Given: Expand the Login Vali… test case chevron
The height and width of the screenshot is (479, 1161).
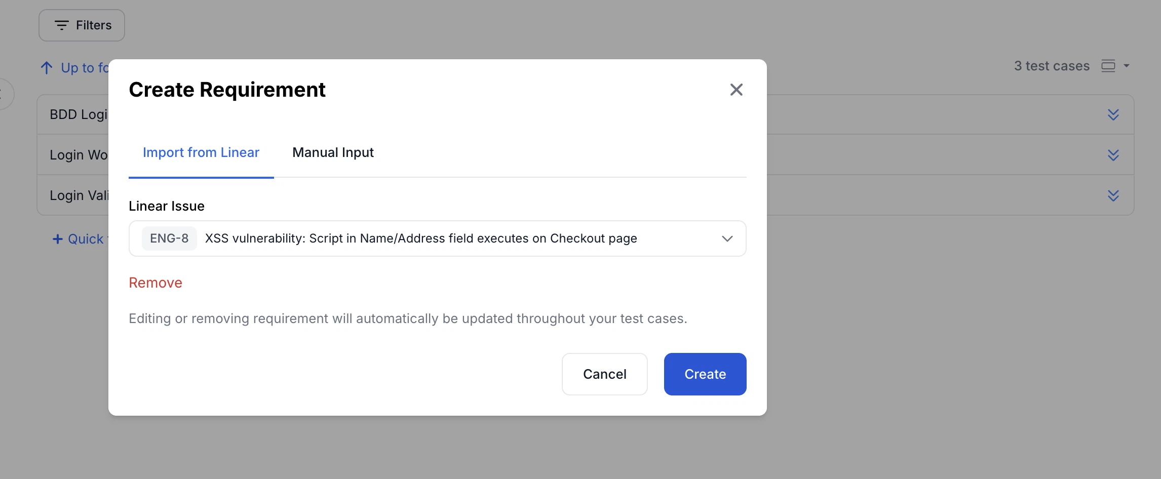Looking at the screenshot, I should pos(1113,195).
